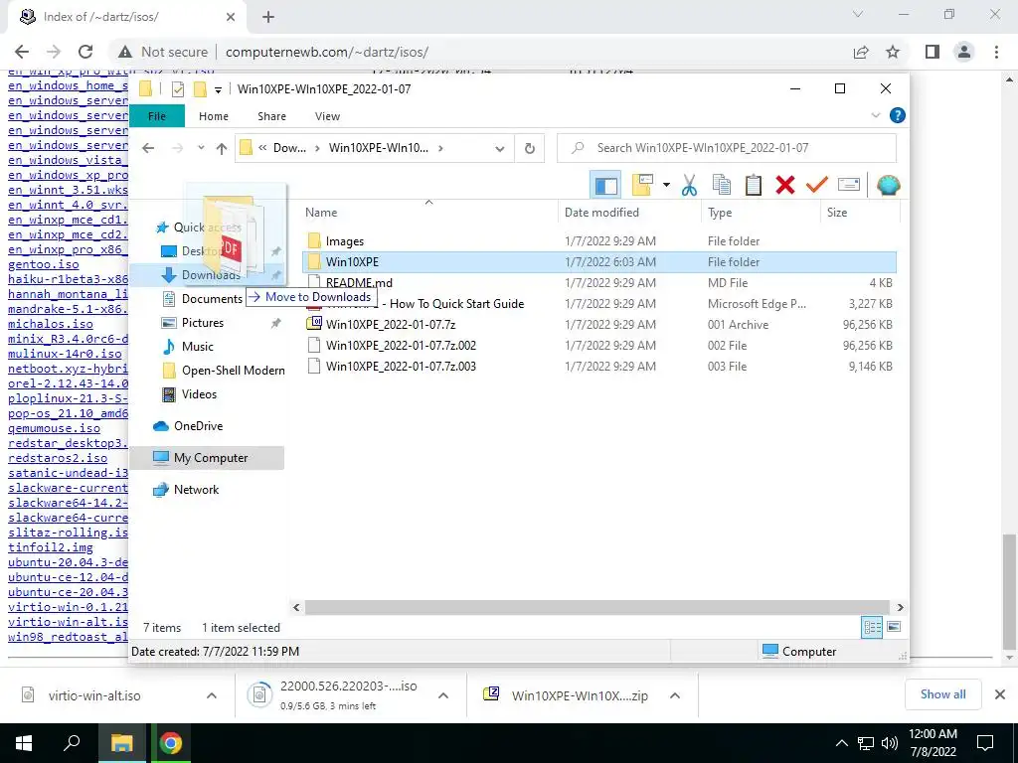1018x763 pixels.
Task: Select Pictures in navigation pane
Action: click(x=202, y=323)
